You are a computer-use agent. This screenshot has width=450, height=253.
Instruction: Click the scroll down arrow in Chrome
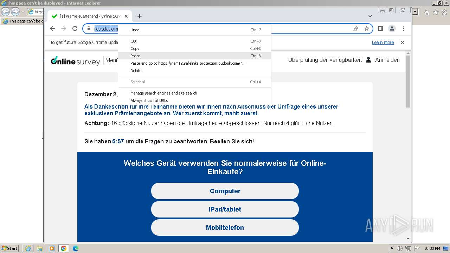point(408,239)
